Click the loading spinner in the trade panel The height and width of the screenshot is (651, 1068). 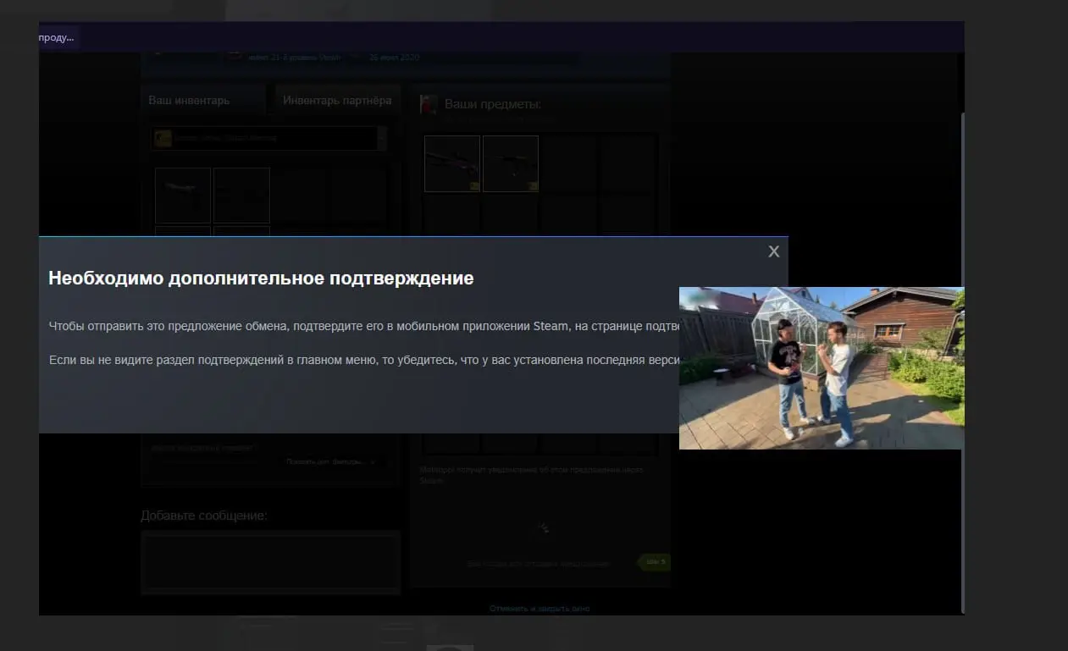coord(543,527)
